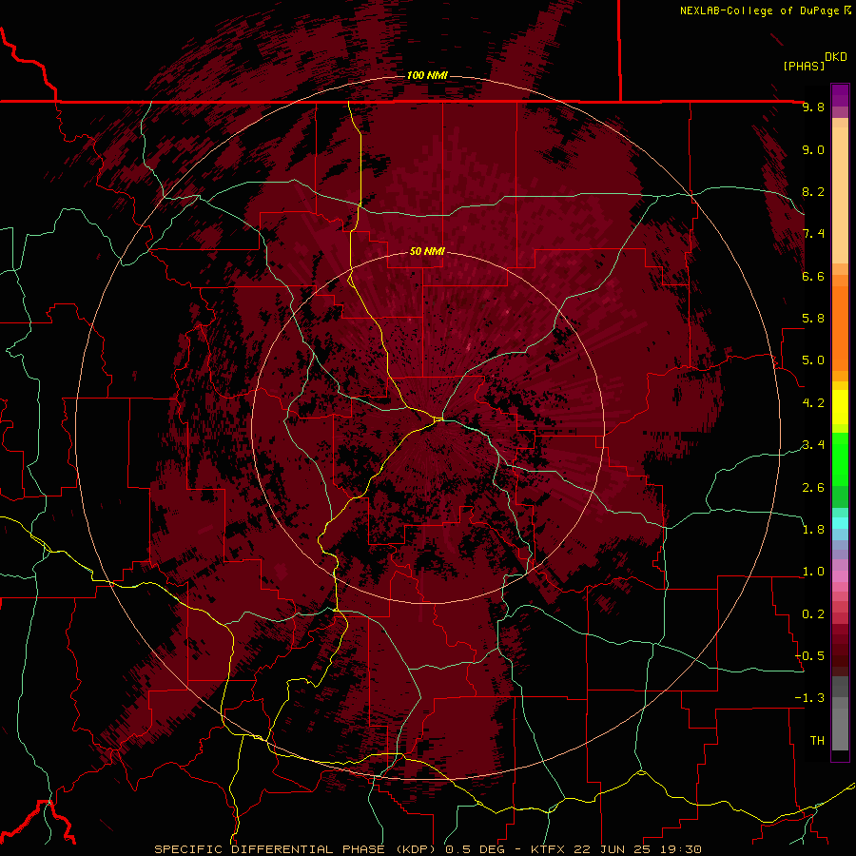Select the TH legend label
This screenshot has width=856, height=856.
point(817,741)
